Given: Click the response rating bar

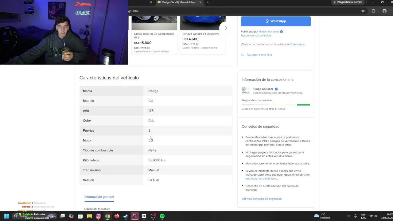Looking at the screenshot, I should click(x=276, y=105).
